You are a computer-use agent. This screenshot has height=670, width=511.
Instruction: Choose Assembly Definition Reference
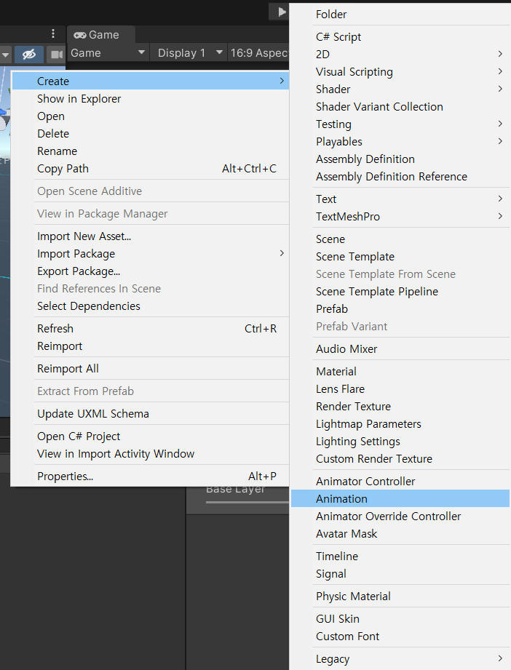point(400,177)
